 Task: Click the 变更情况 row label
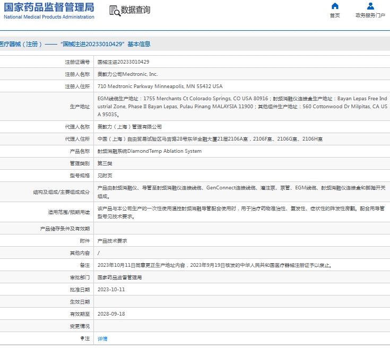coord(80,326)
